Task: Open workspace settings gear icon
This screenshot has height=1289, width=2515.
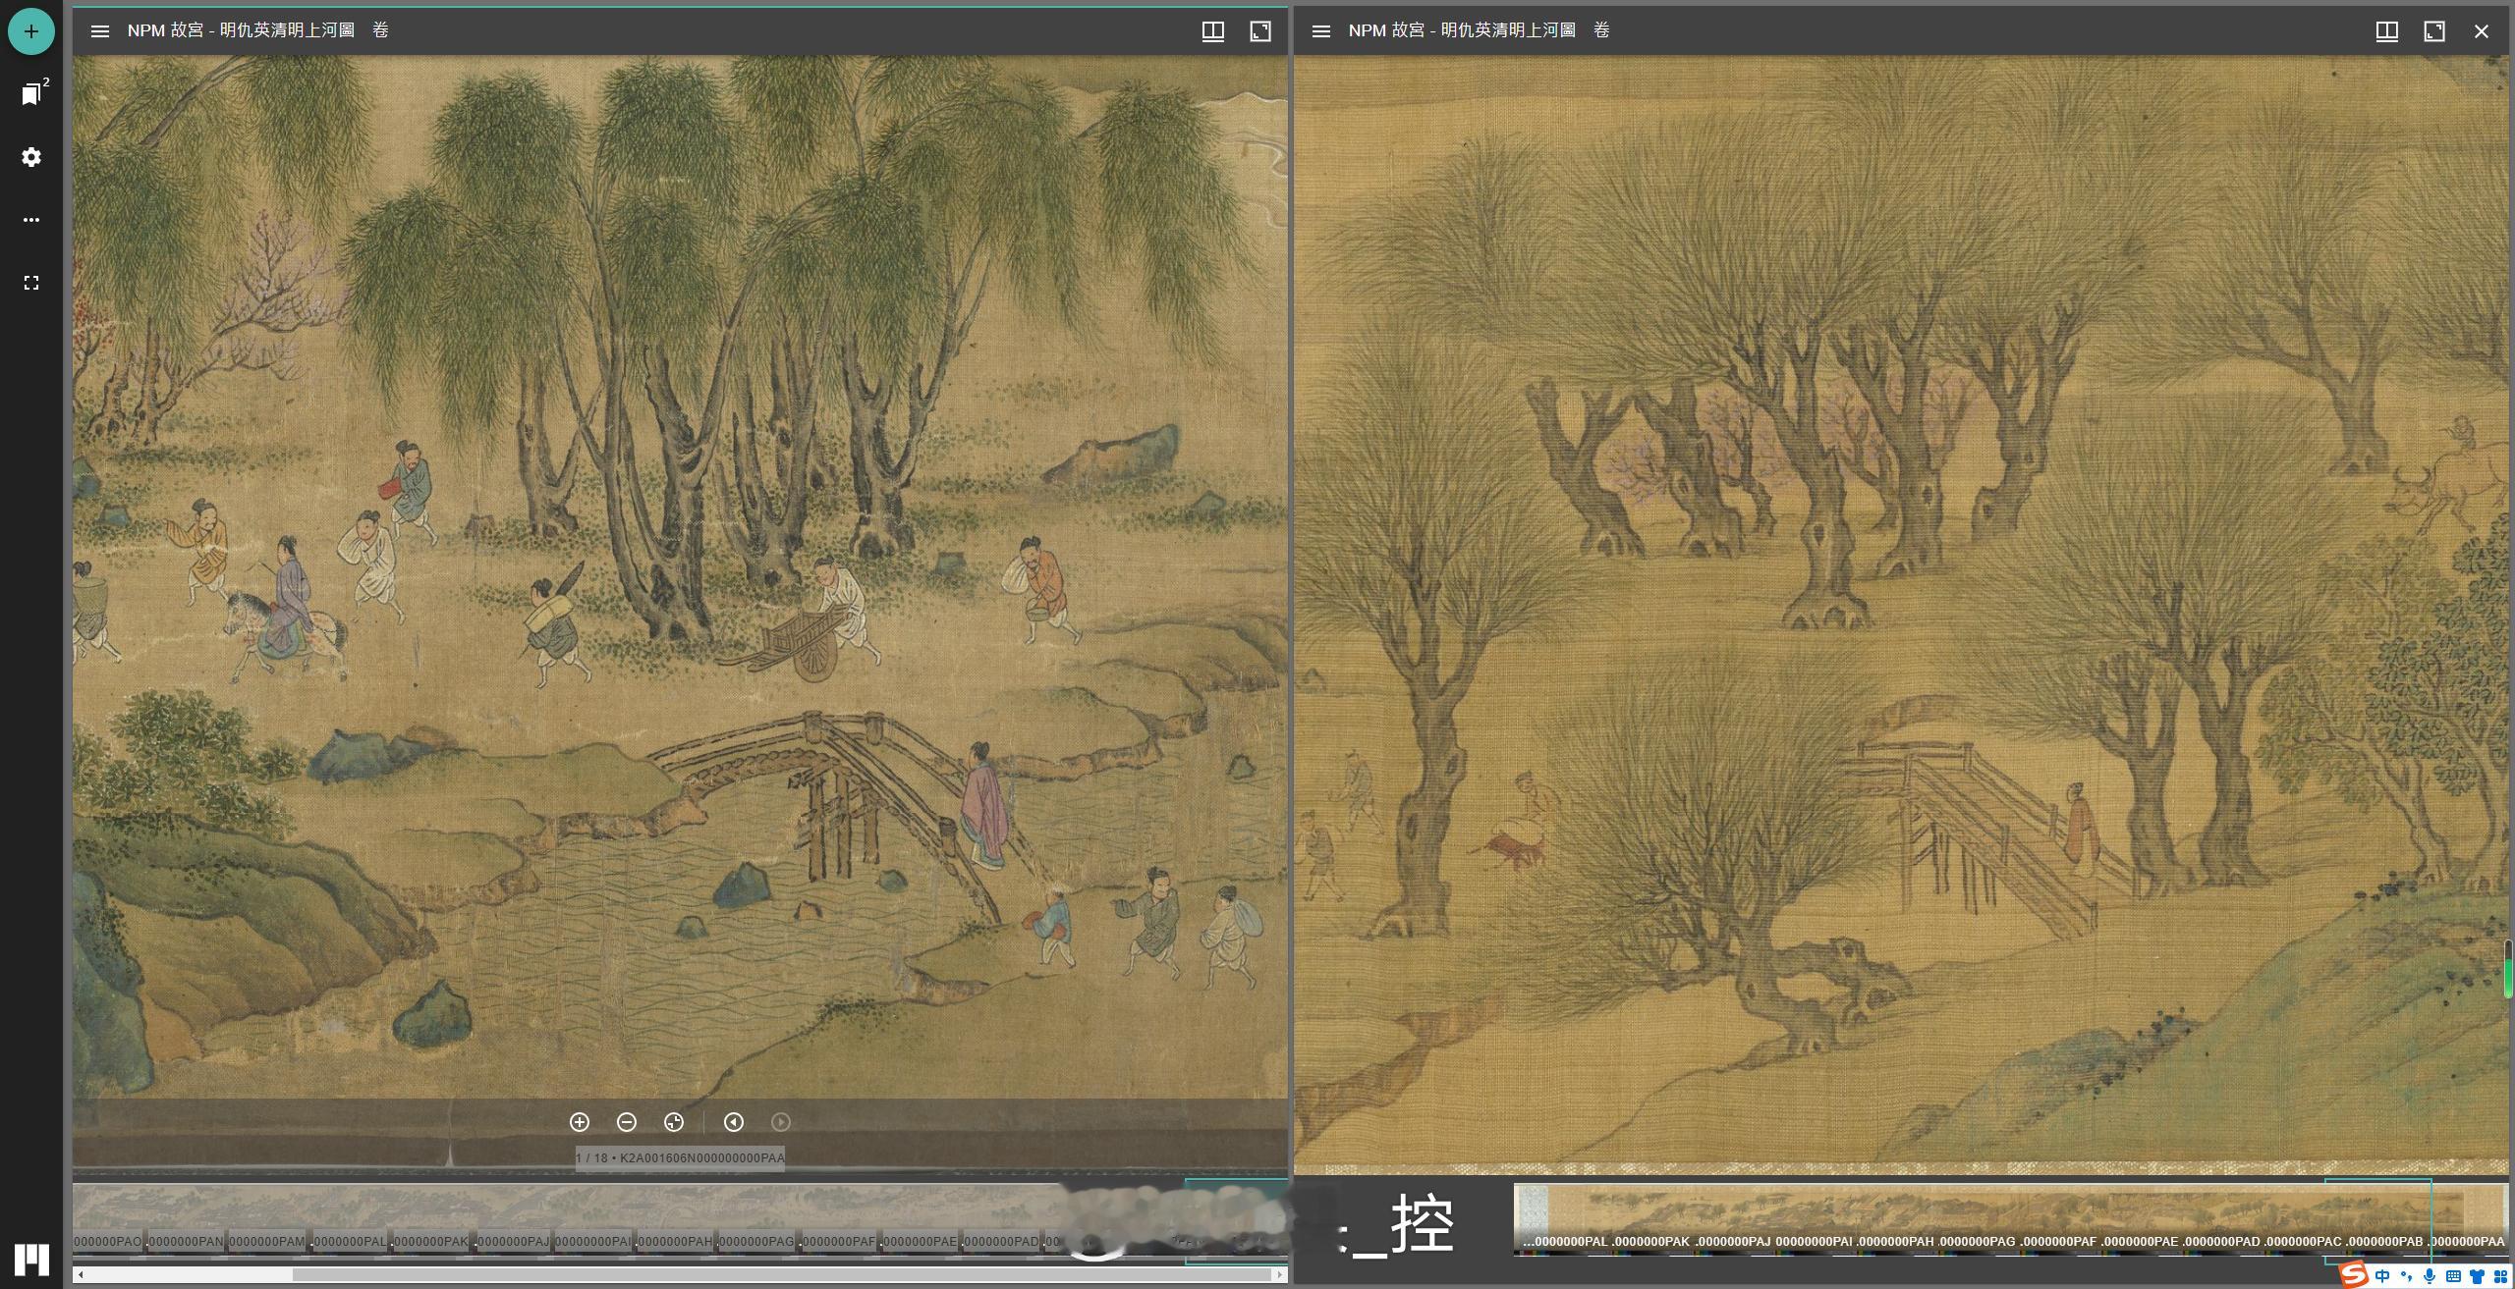Action: coord(31,157)
